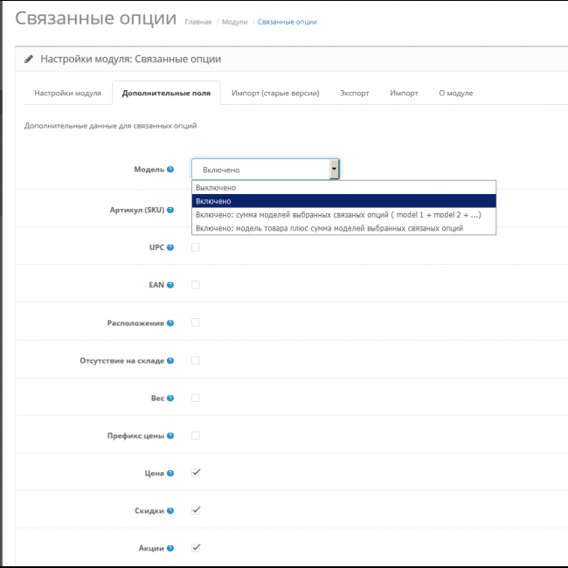Click the help icon next to Вес
The image size is (568, 568).
point(170,398)
